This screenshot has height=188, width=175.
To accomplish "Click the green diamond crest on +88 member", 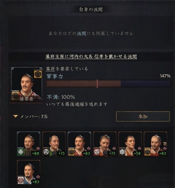I will point(21,152).
